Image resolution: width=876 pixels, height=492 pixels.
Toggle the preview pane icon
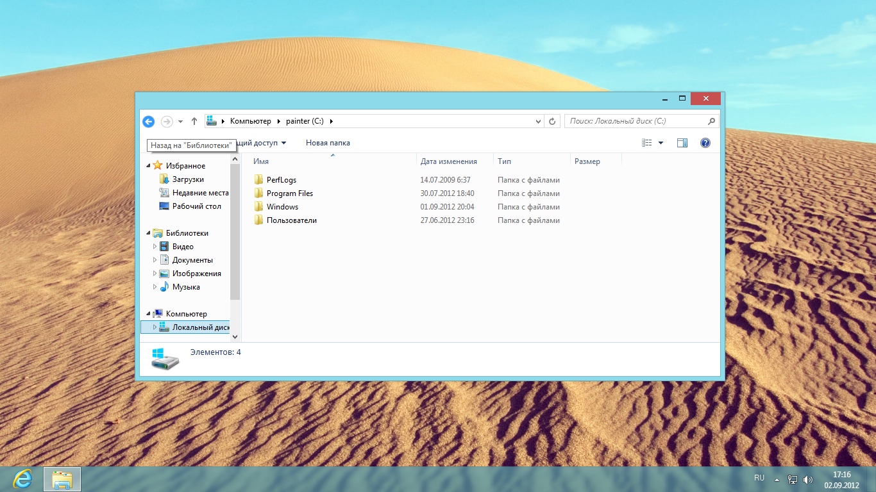click(x=682, y=143)
